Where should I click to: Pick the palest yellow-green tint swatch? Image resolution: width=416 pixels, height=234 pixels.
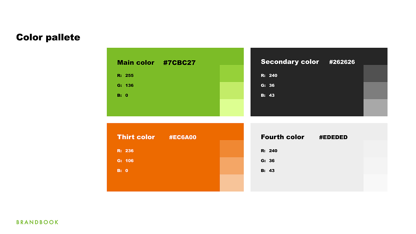tap(231, 107)
